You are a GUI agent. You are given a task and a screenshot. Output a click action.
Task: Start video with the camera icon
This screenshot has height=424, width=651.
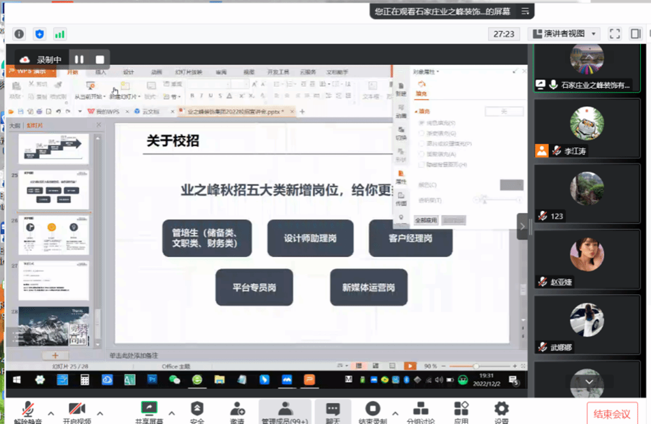coord(77,410)
